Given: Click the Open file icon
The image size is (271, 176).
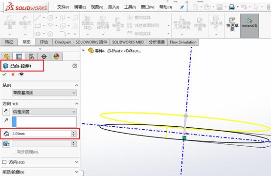Looking at the screenshot, I should click(x=207, y=7).
